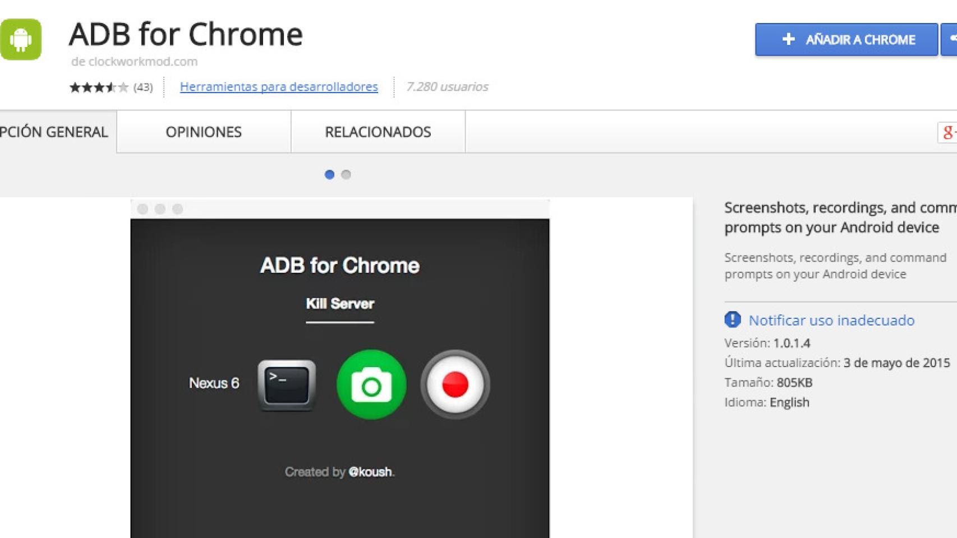
Task: Click the Tamaño 805KB text
Action: [768, 383]
